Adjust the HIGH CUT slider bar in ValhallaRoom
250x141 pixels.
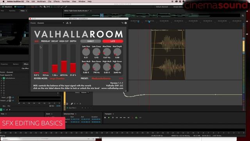pos(64,59)
